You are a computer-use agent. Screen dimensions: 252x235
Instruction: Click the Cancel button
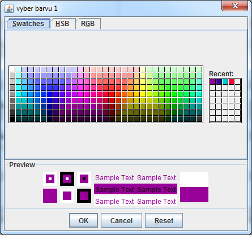click(x=121, y=220)
